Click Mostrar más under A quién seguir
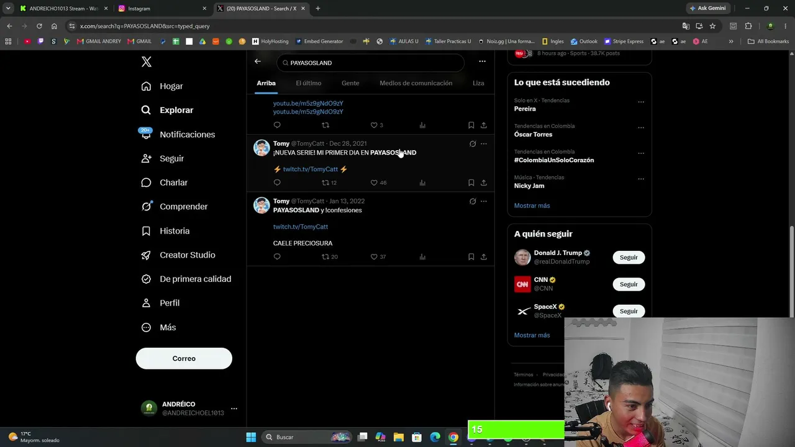The image size is (795, 447). click(x=532, y=335)
